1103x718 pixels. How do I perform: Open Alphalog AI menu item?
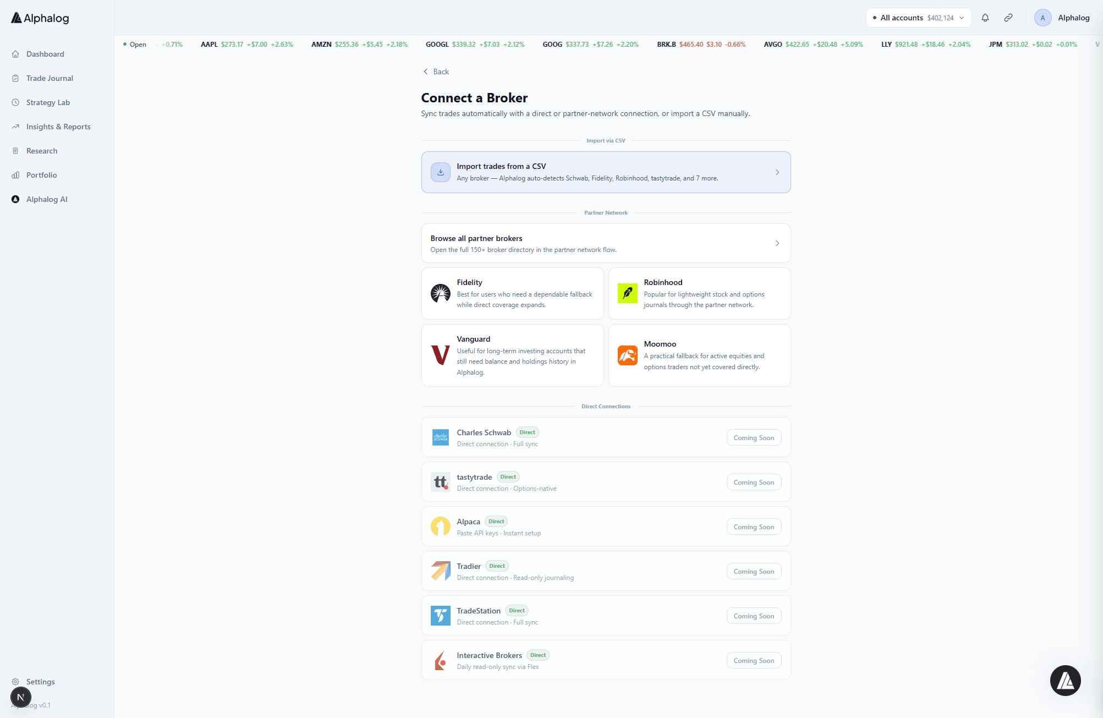point(47,199)
